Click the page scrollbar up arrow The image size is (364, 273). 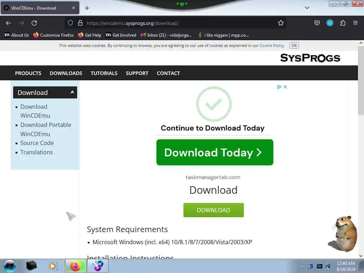pos(361,43)
